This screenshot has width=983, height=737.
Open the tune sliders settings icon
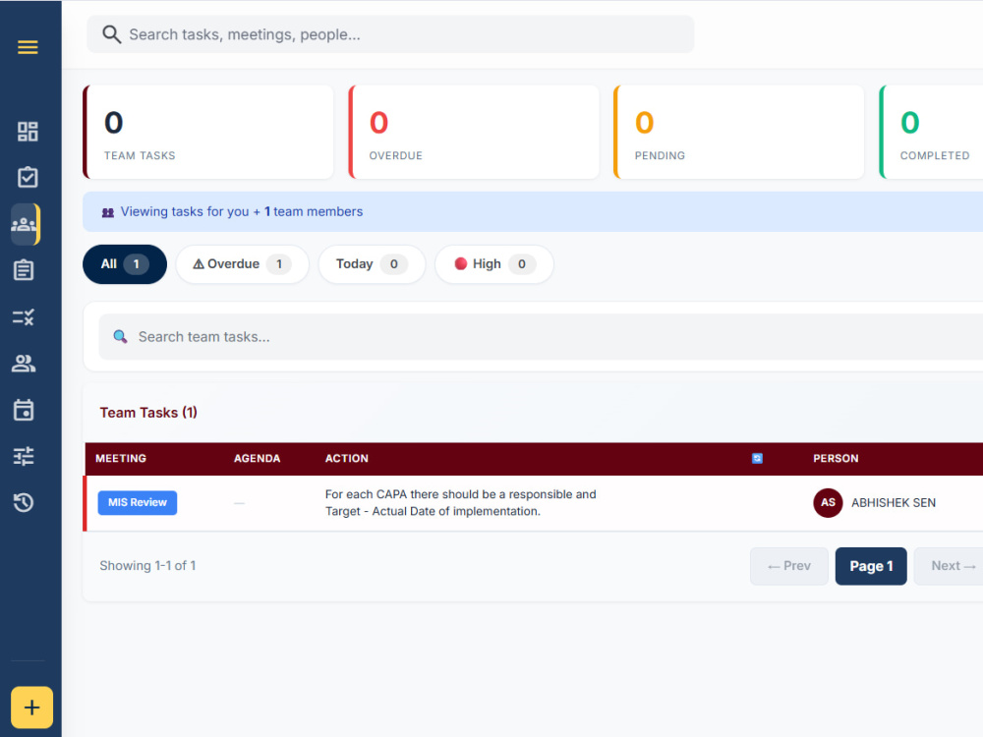(24, 456)
